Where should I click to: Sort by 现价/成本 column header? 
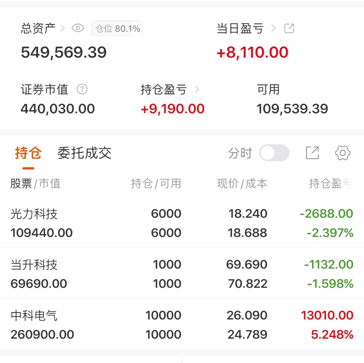coord(242,184)
